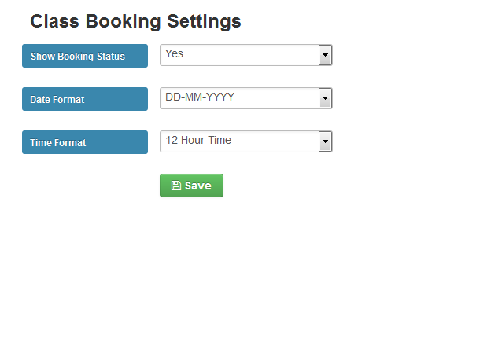Screen dimensions: 502x360
Task: Click the word 'Settings' in page title
Action: pos(204,21)
